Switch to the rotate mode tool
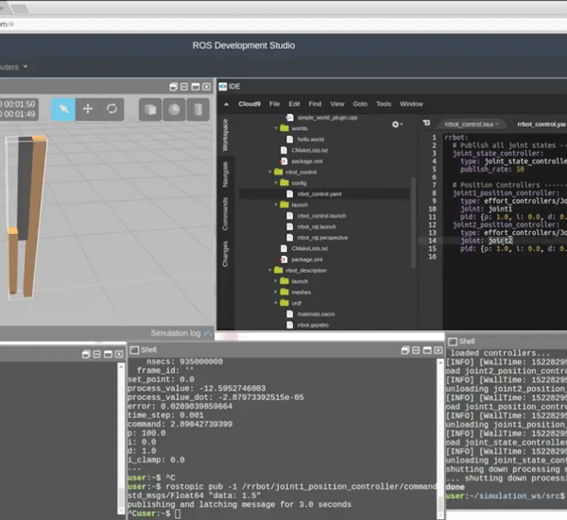 [x=112, y=109]
